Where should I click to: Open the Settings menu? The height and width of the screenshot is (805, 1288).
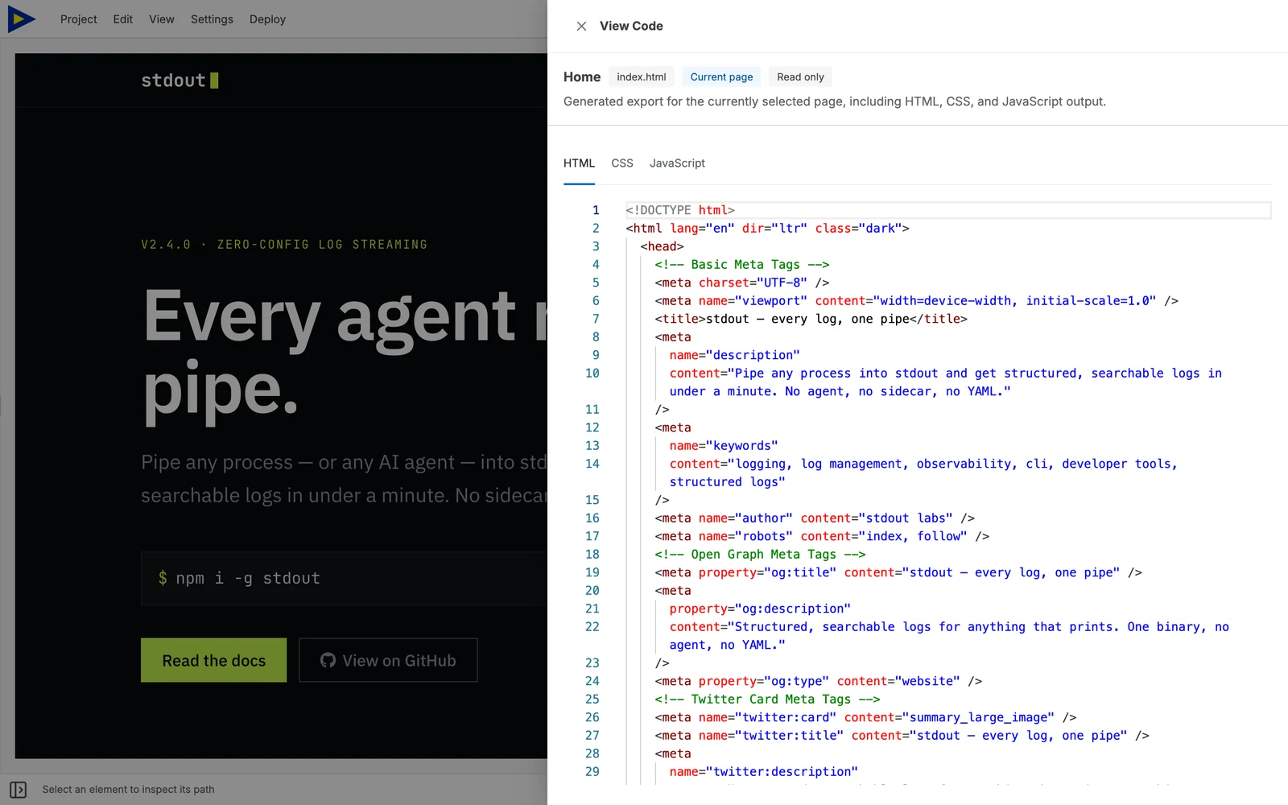(x=212, y=19)
